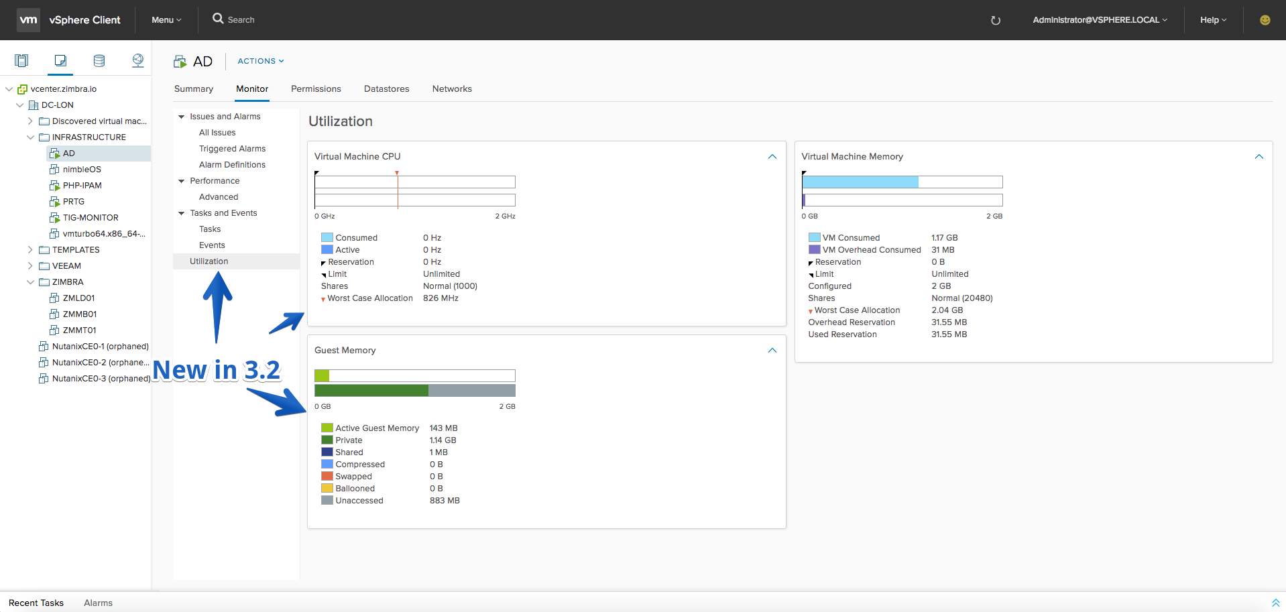1286x612 pixels.
Task: Open Alarm Definitions
Action: (x=232, y=165)
